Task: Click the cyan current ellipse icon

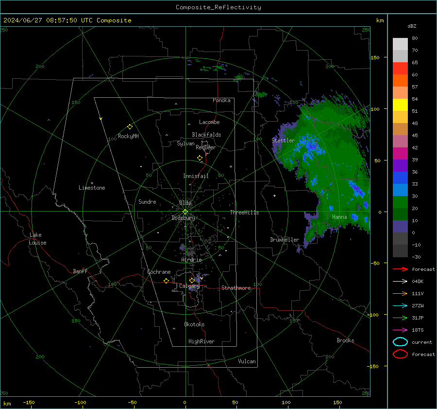Action: (400, 342)
